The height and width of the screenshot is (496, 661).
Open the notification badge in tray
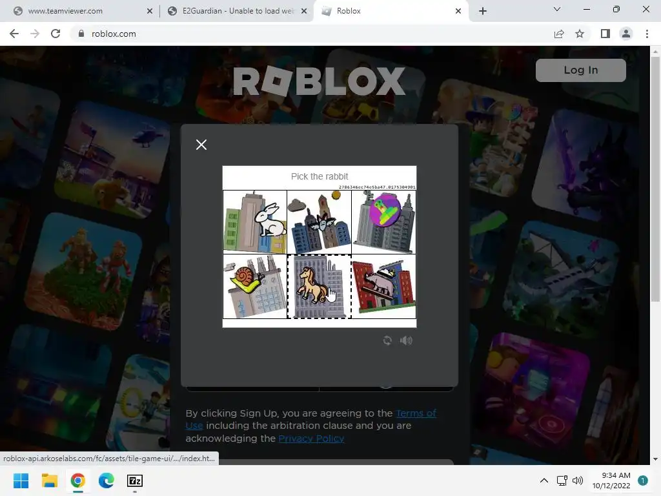click(x=642, y=480)
